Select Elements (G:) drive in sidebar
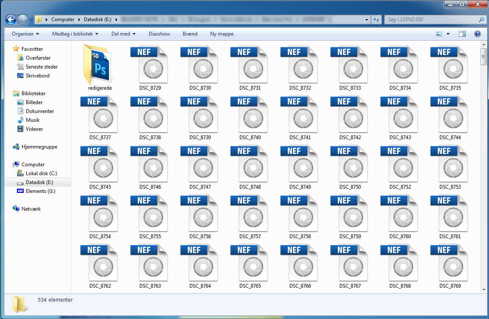The width and height of the screenshot is (489, 319). pyautogui.click(x=40, y=191)
